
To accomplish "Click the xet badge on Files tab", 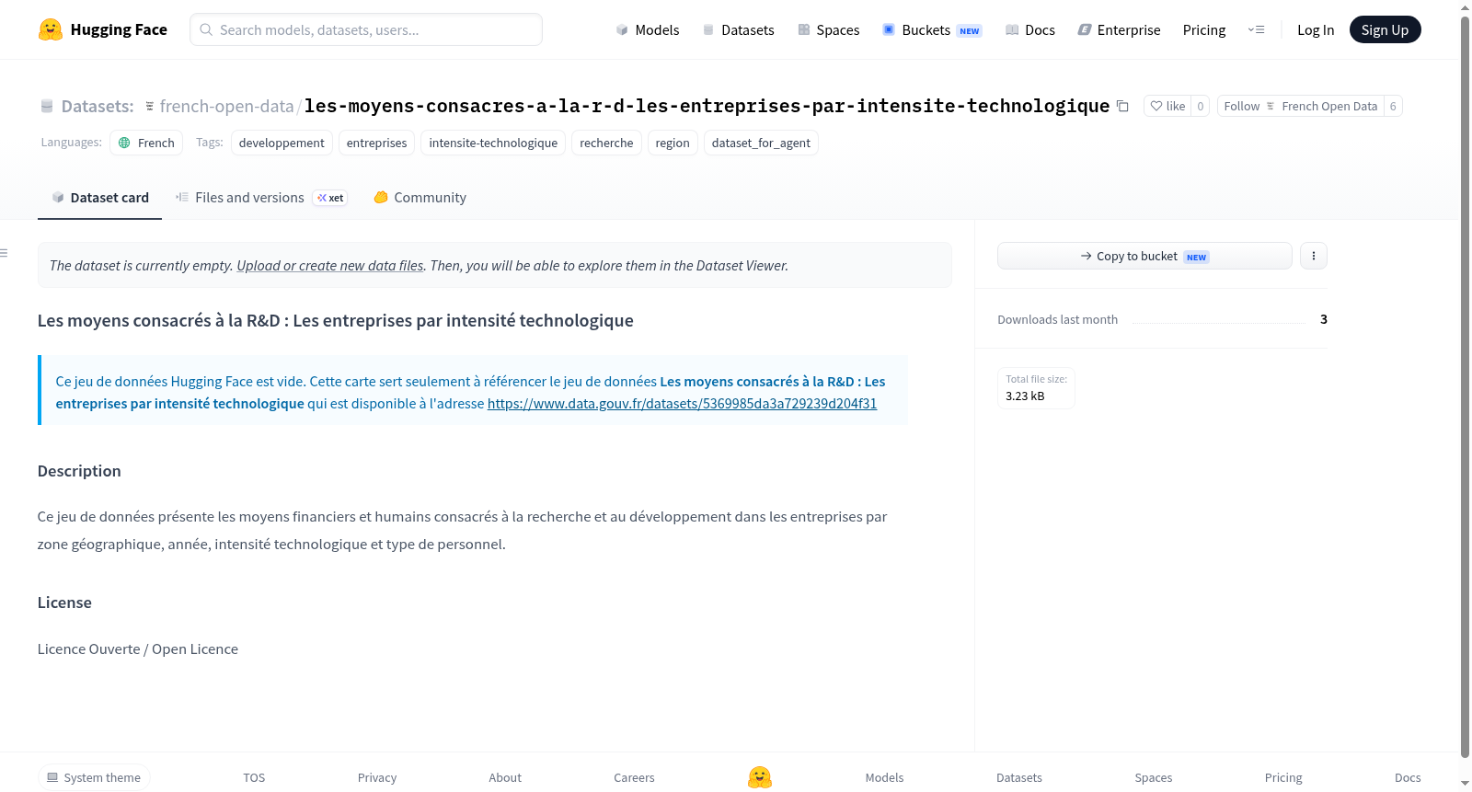I will [x=330, y=198].
